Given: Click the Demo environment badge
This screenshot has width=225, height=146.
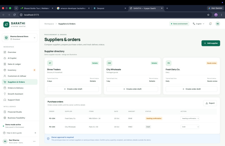Looking at the screenshot, I should (x=179, y=24).
